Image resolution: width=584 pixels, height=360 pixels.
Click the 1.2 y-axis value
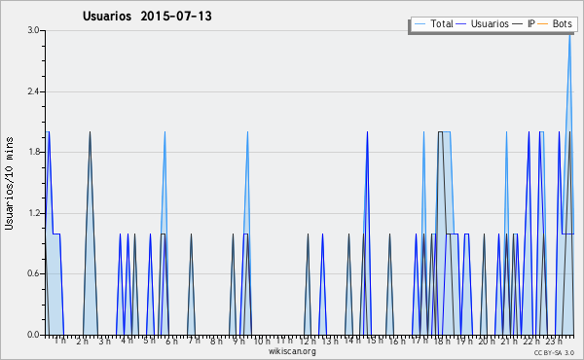(x=33, y=213)
